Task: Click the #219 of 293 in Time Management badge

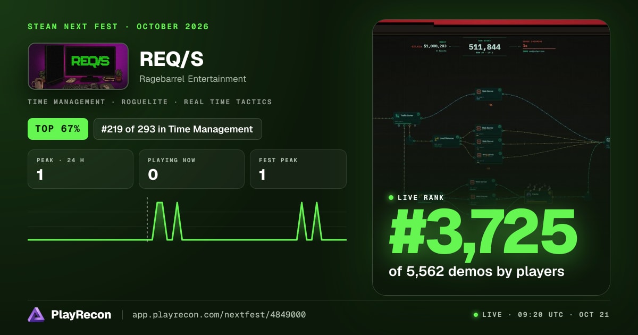Action: 178,129
